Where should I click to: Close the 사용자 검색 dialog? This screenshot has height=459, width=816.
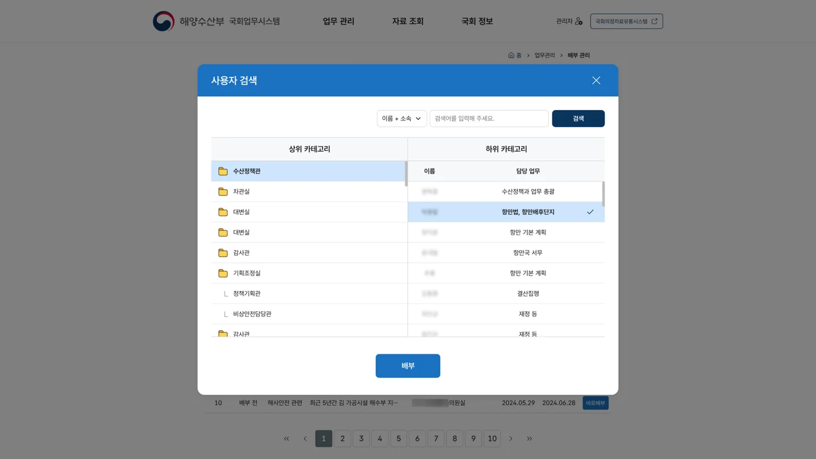(596, 80)
